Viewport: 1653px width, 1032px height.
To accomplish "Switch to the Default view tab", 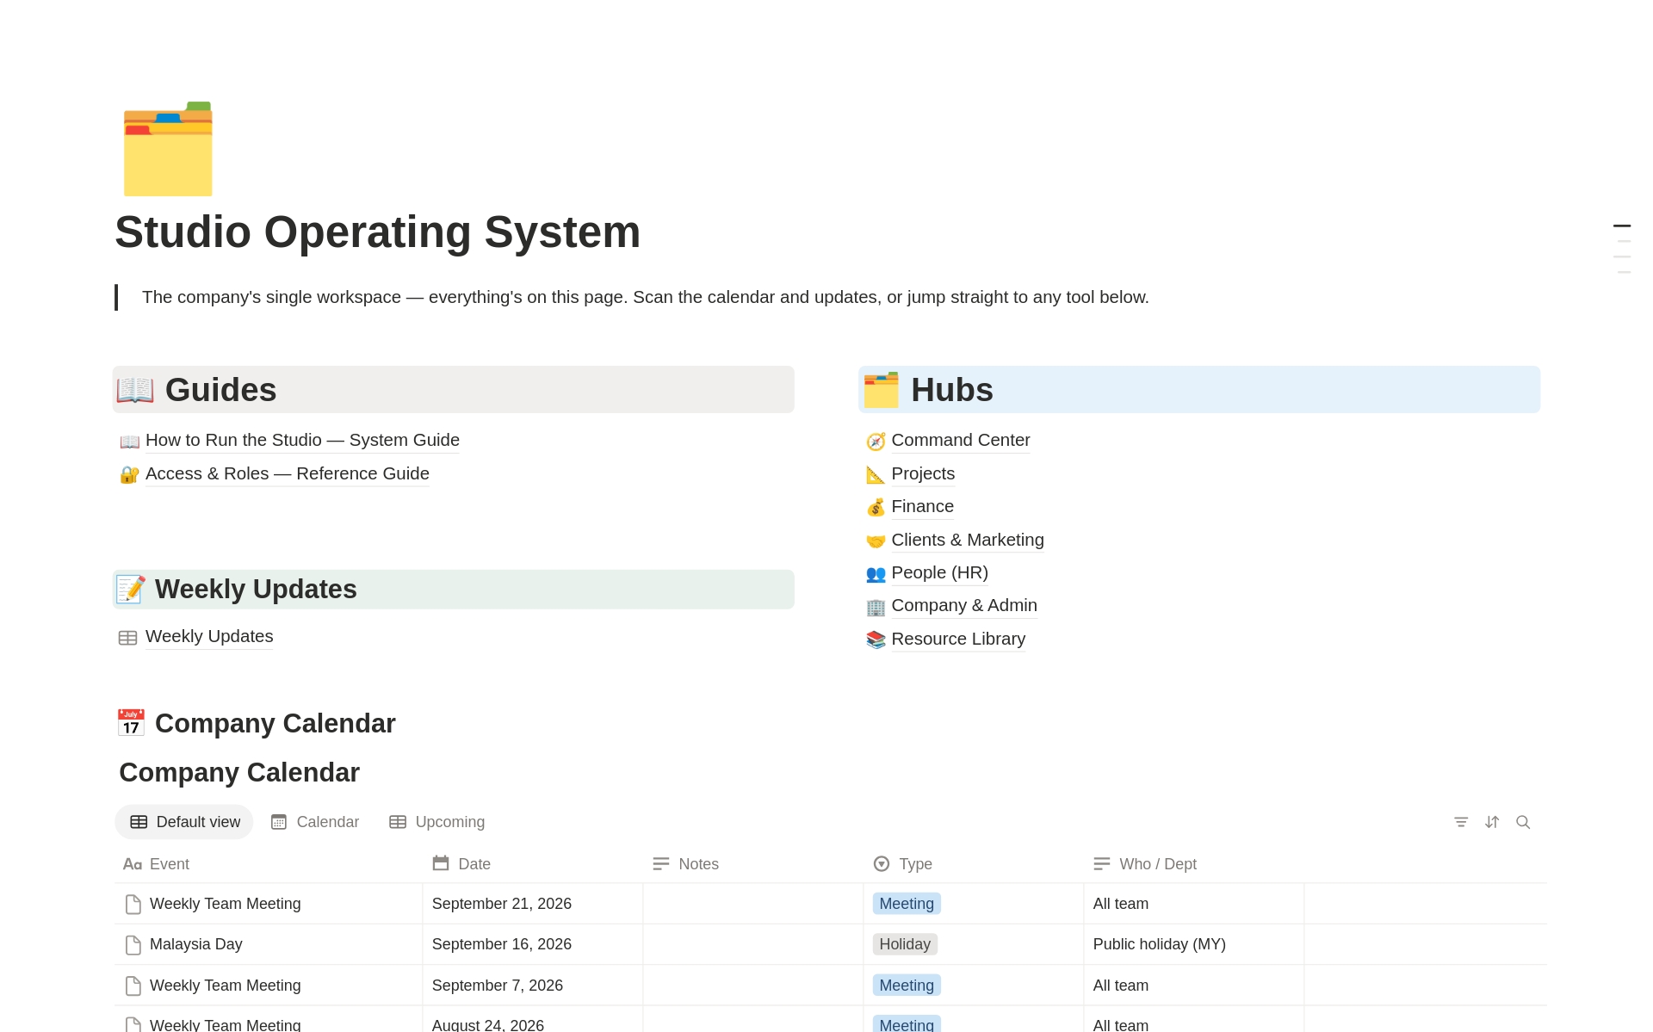I will click(184, 822).
